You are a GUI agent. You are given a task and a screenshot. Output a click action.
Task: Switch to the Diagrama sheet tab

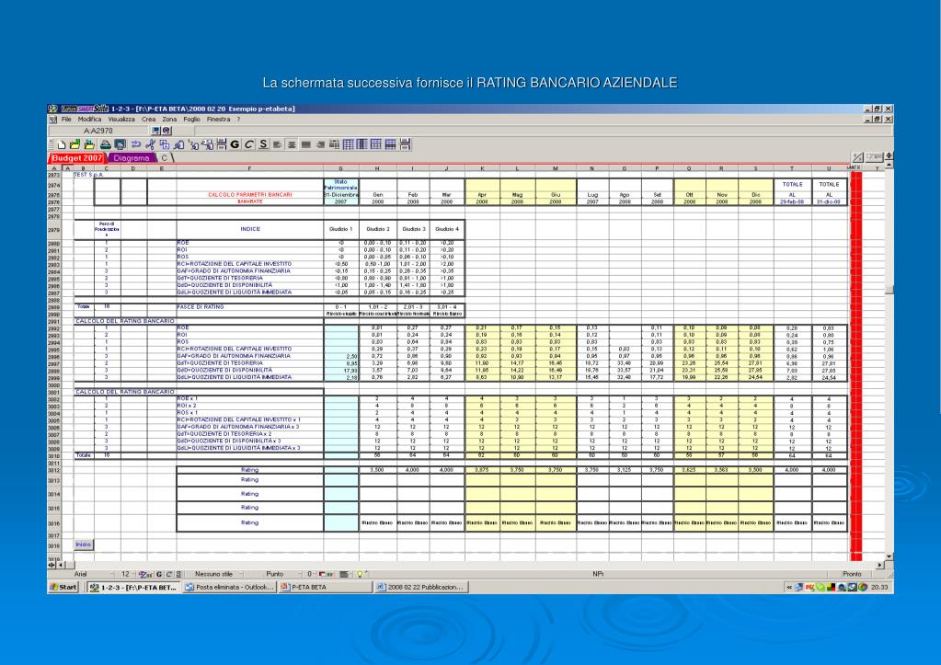[132, 158]
